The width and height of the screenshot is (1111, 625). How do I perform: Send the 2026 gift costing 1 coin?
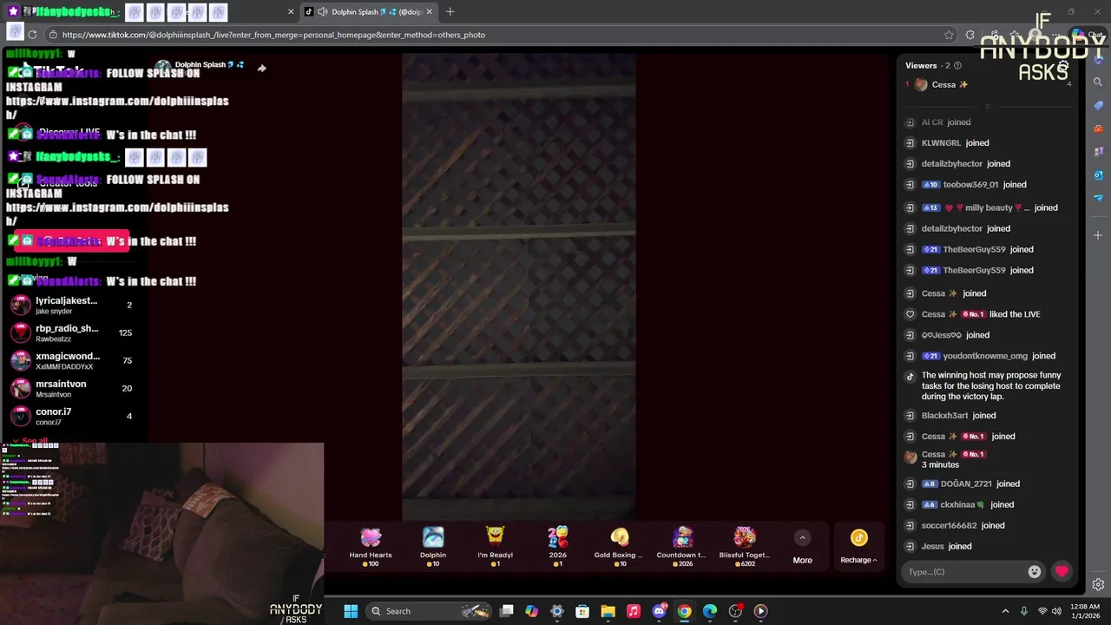[x=557, y=547]
